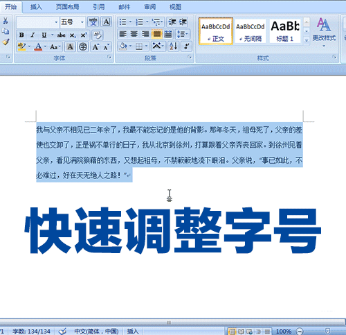Click the Clear Formatting eraser icon
346x335 pixels.
pyautogui.click(x=98, y=35)
